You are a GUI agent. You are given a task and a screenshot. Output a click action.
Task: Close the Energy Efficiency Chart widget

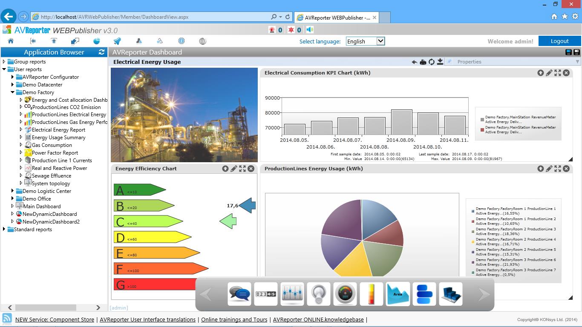251,169
